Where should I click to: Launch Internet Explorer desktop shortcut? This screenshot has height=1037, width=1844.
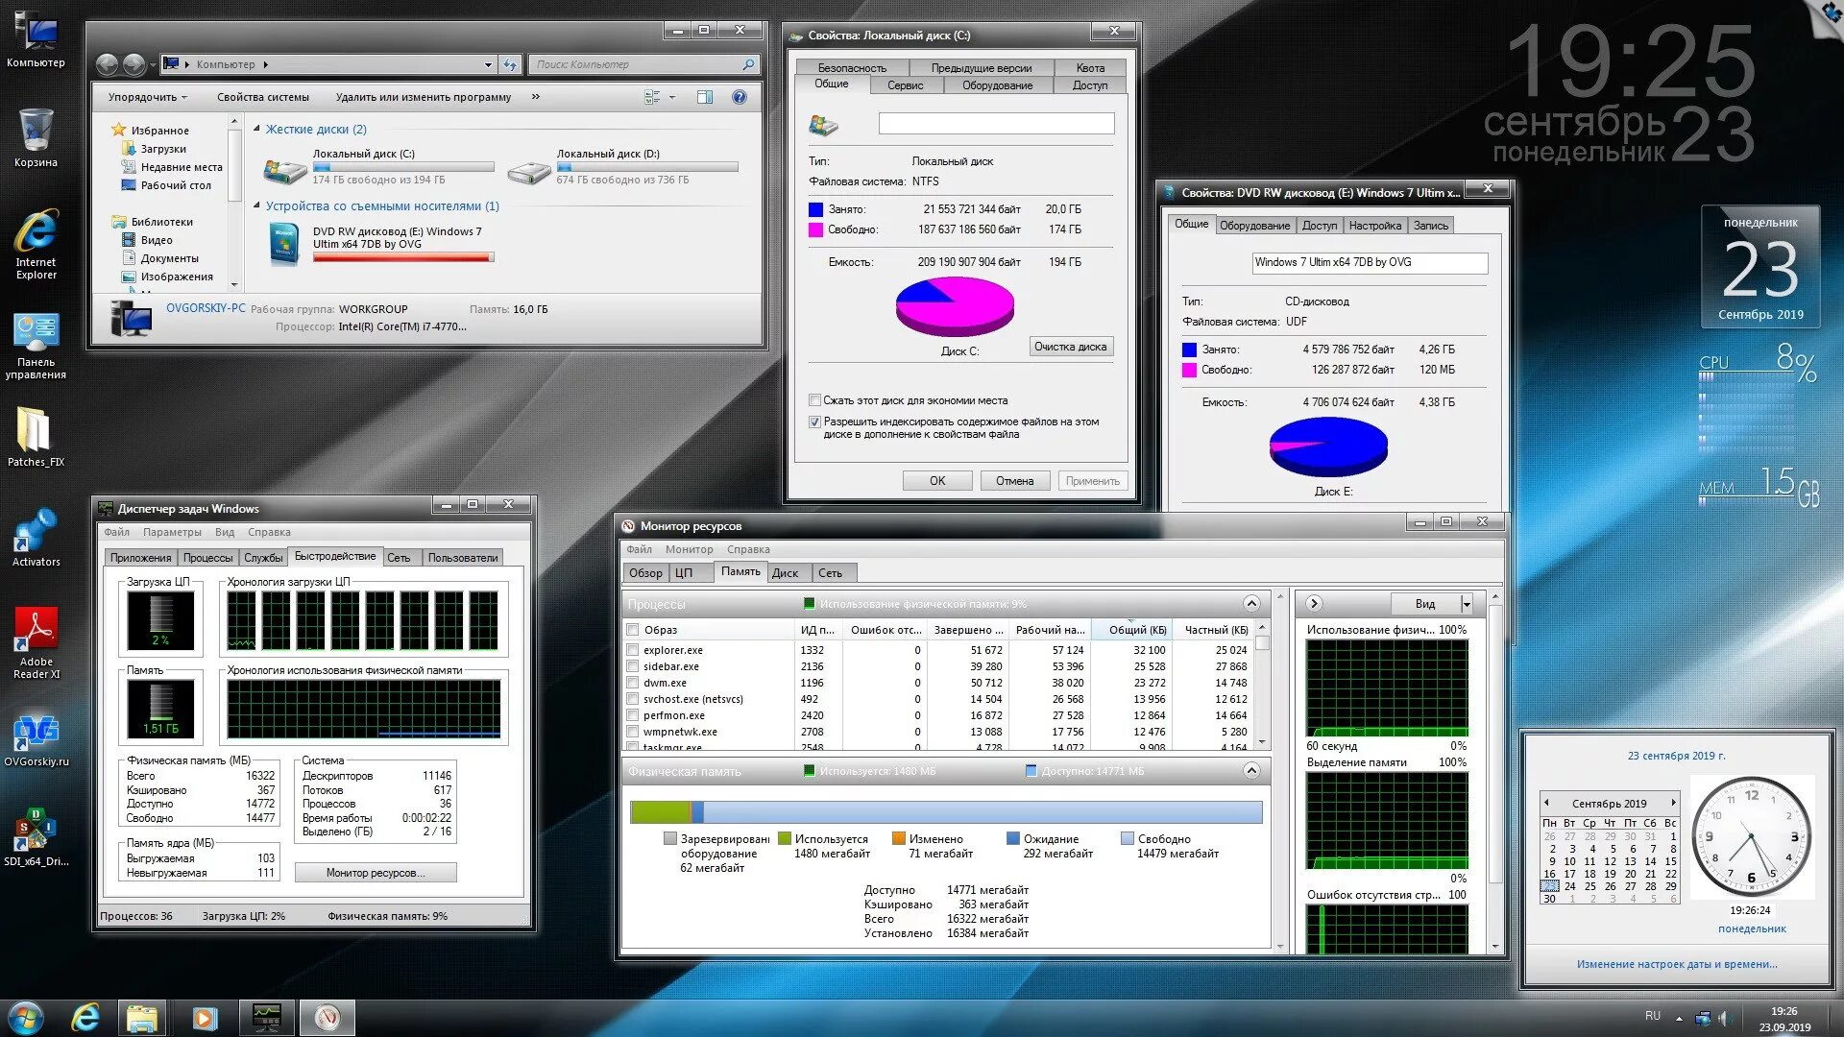(x=36, y=244)
